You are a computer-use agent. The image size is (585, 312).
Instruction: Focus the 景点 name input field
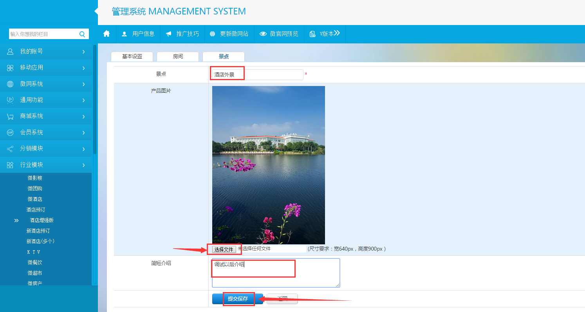click(257, 75)
